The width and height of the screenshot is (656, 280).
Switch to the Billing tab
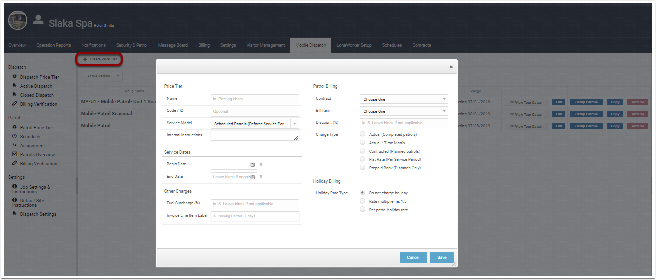coord(204,45)
